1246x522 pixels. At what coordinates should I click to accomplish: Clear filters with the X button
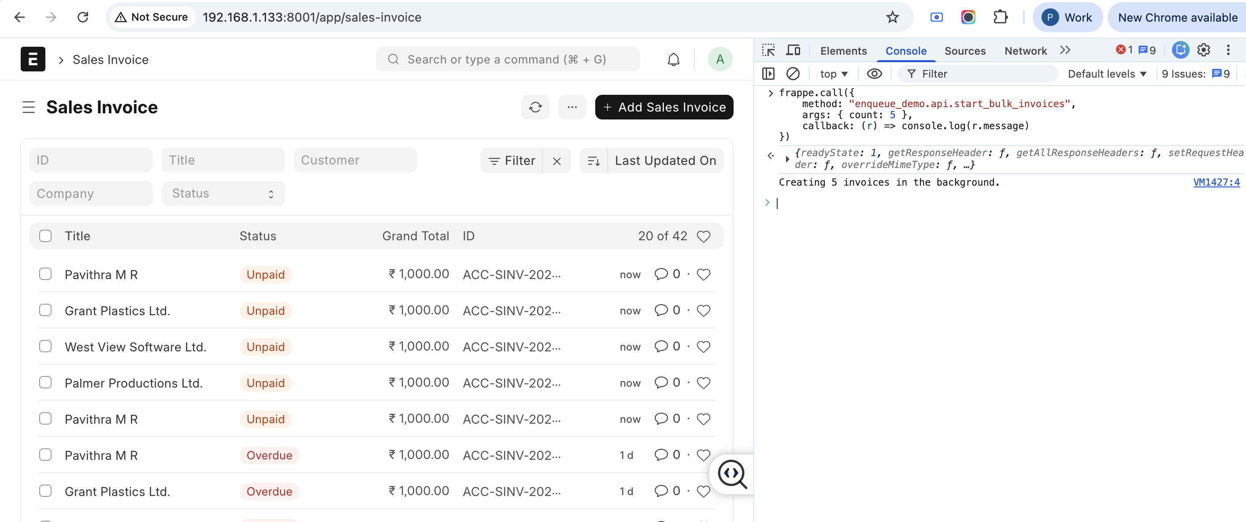coord(557,161)
